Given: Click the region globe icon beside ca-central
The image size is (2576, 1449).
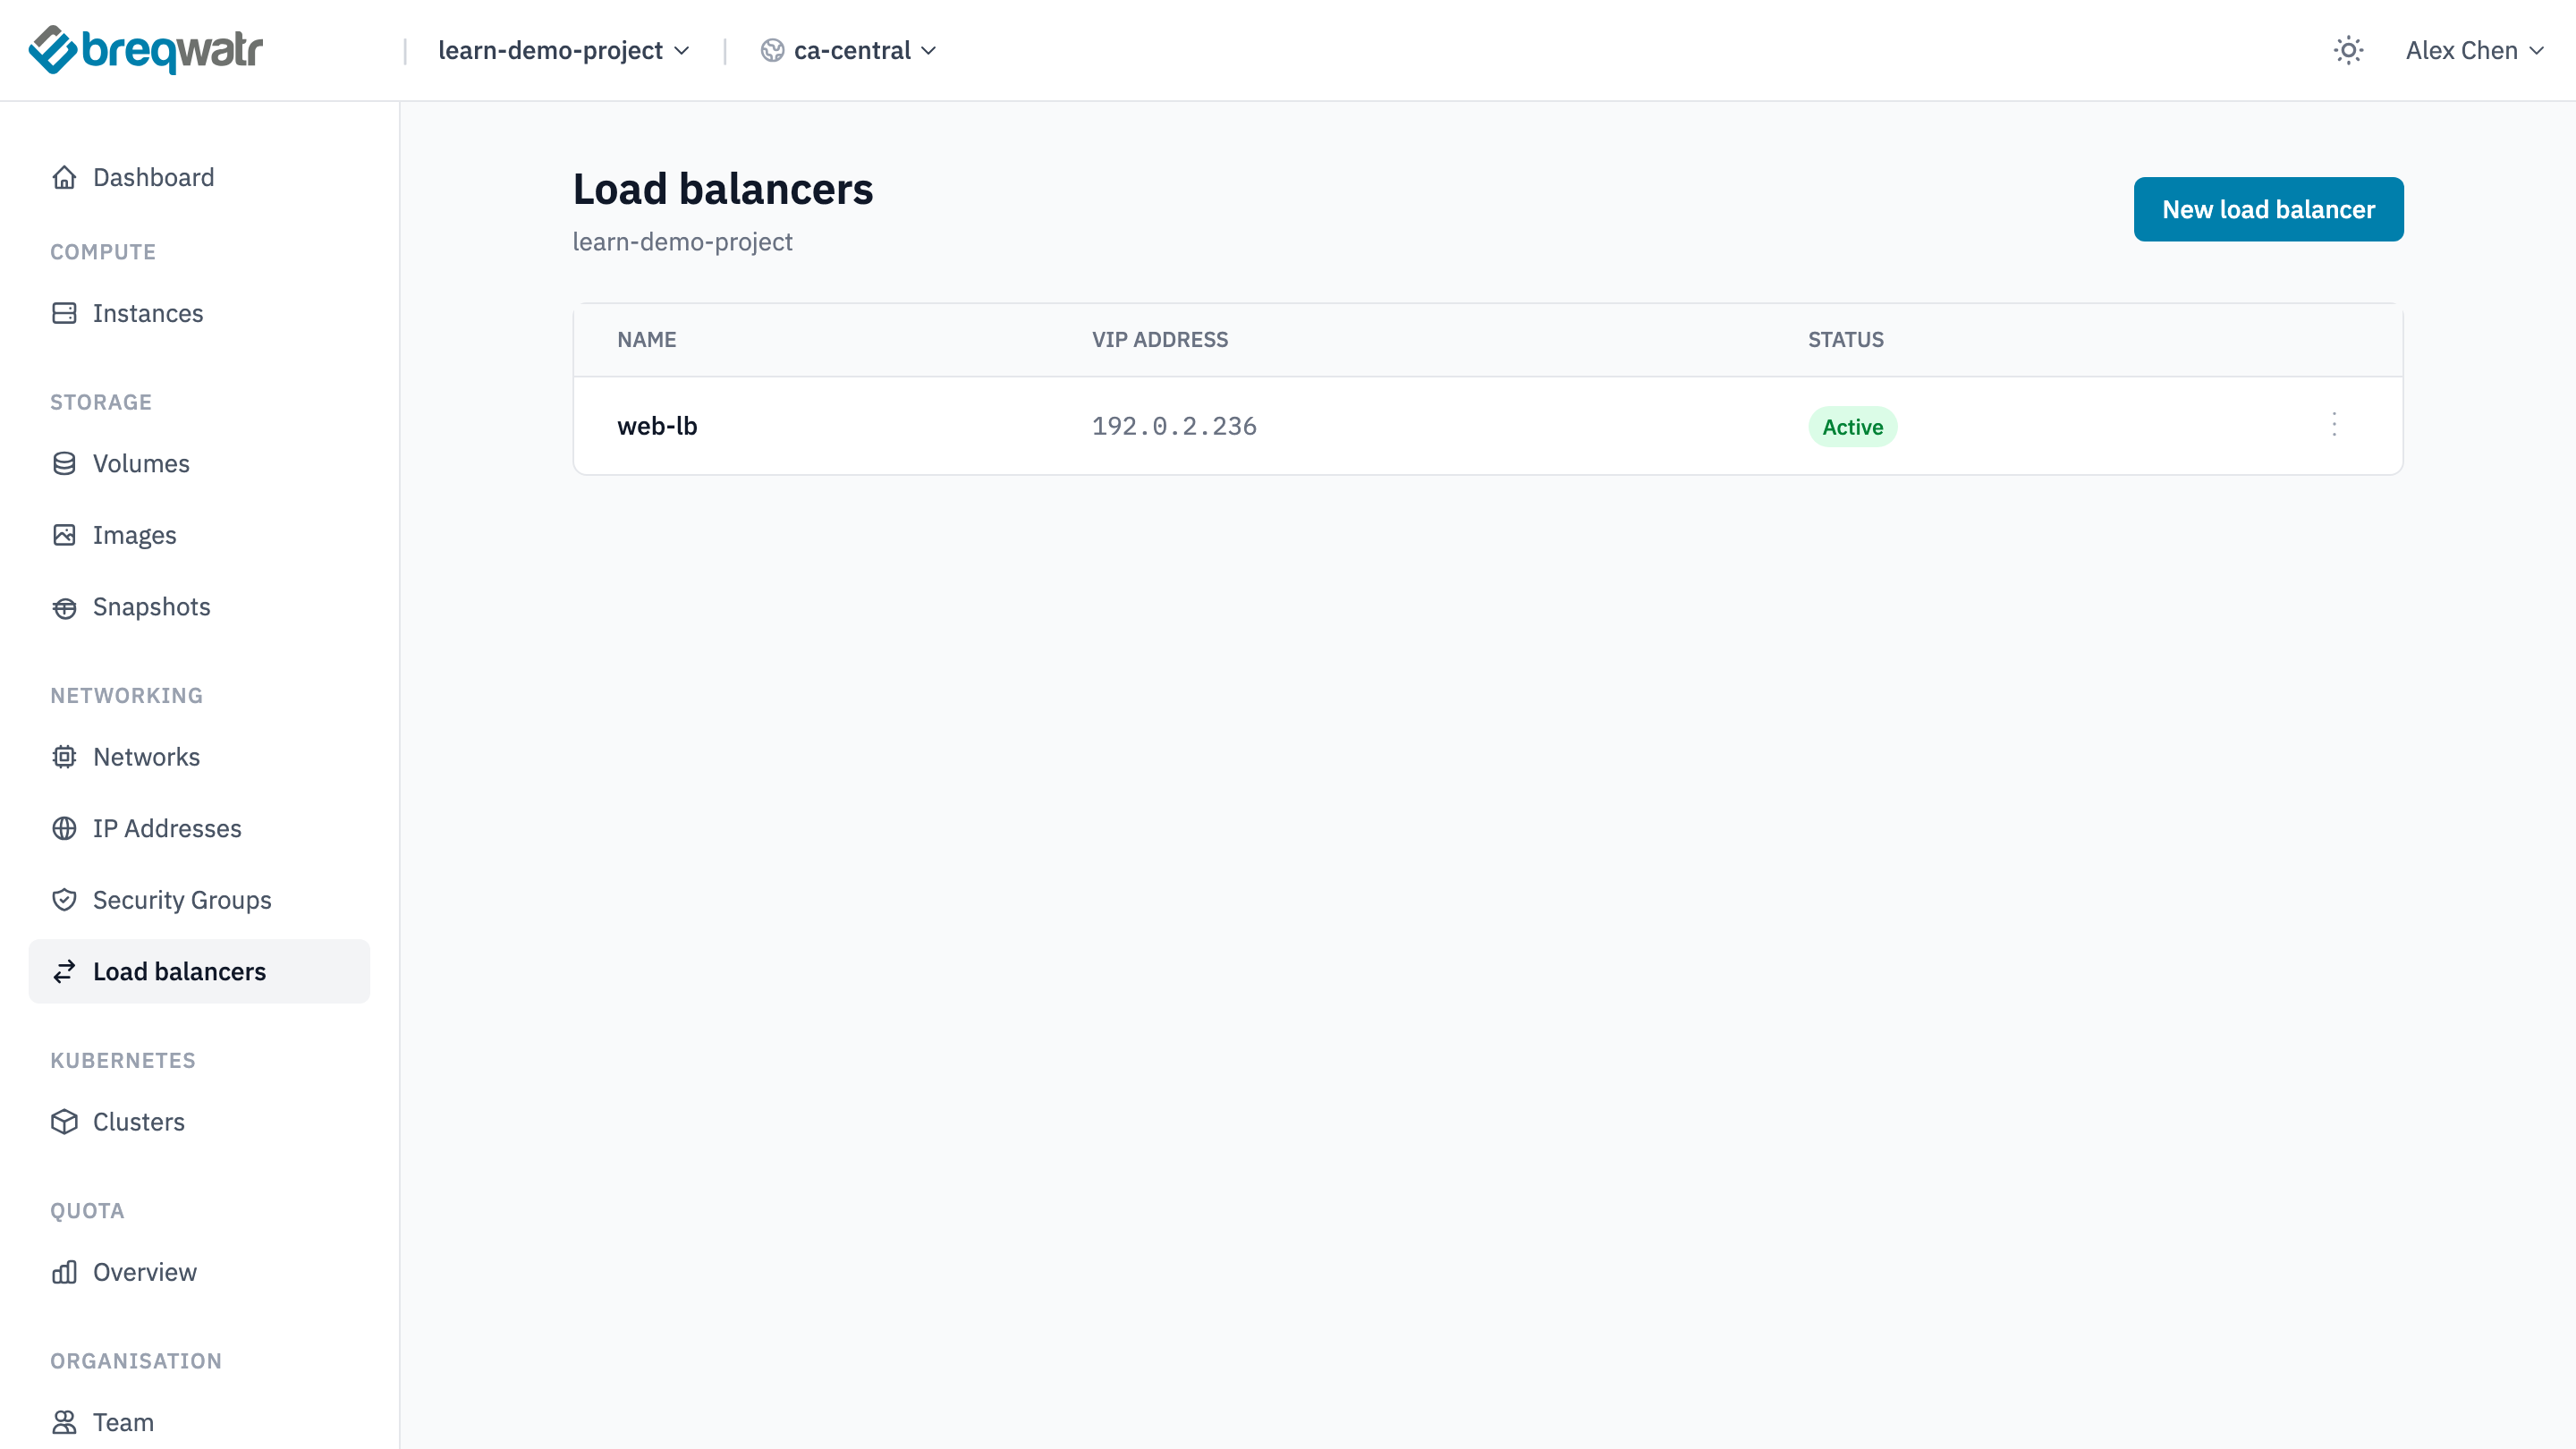Looking at the screenshot, I should tap(772, 50).
